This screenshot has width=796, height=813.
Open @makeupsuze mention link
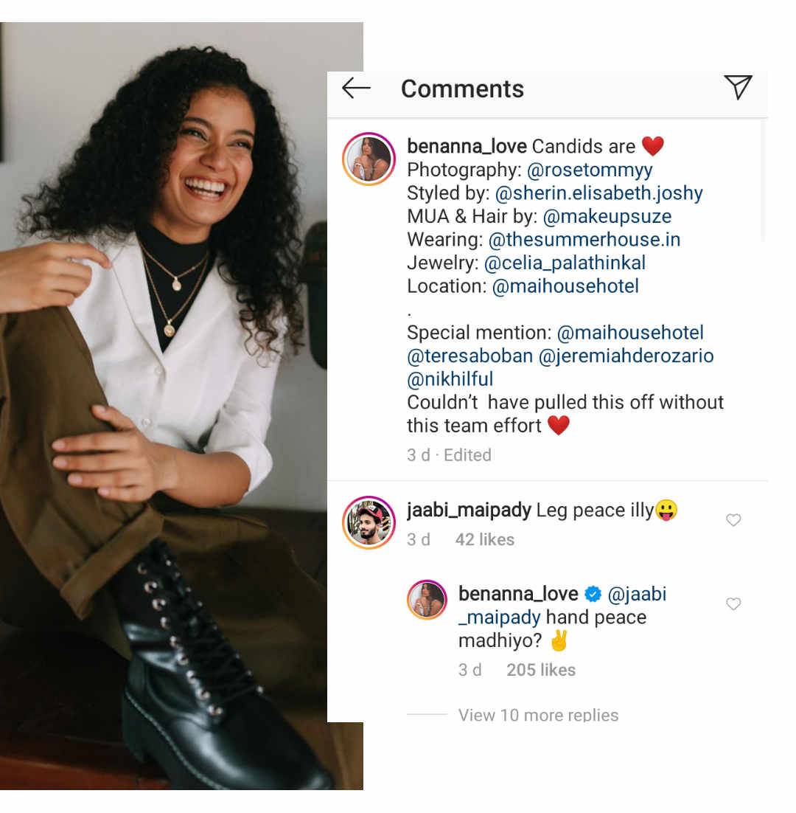click(607, 217)
